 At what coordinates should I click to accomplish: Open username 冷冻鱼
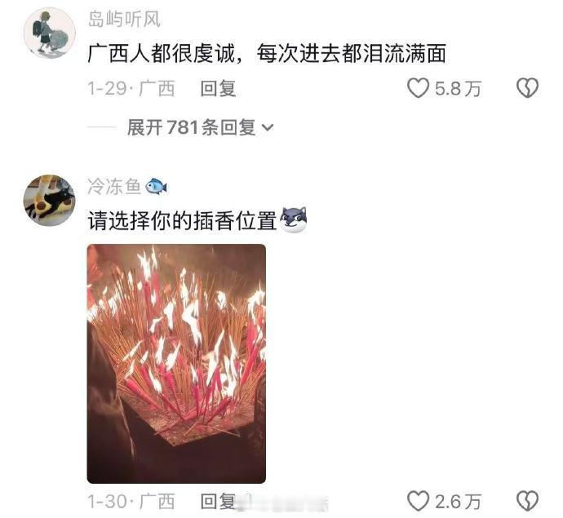(114, 186)
